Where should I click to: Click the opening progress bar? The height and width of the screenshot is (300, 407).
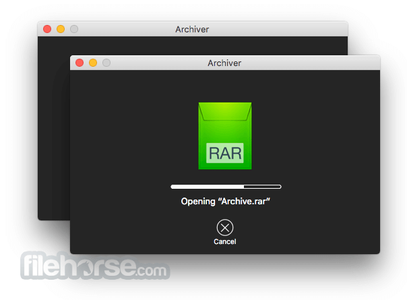(226, 187)
